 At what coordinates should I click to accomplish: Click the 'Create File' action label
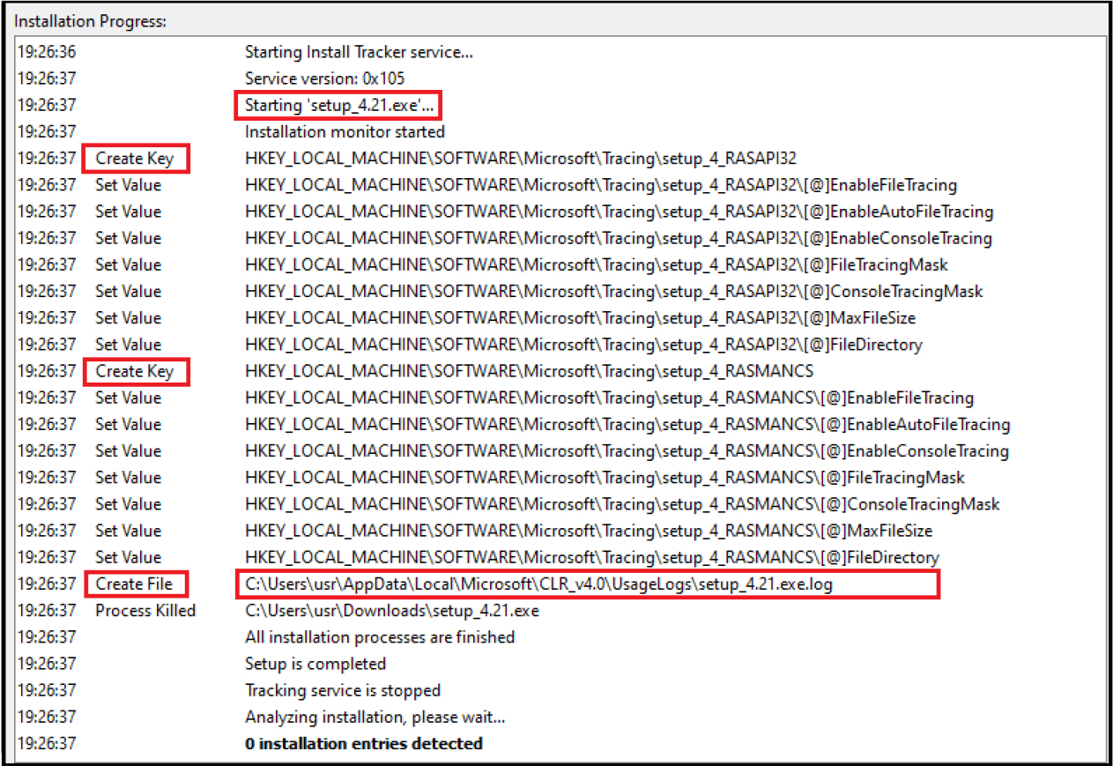click(x=134, y=584)
